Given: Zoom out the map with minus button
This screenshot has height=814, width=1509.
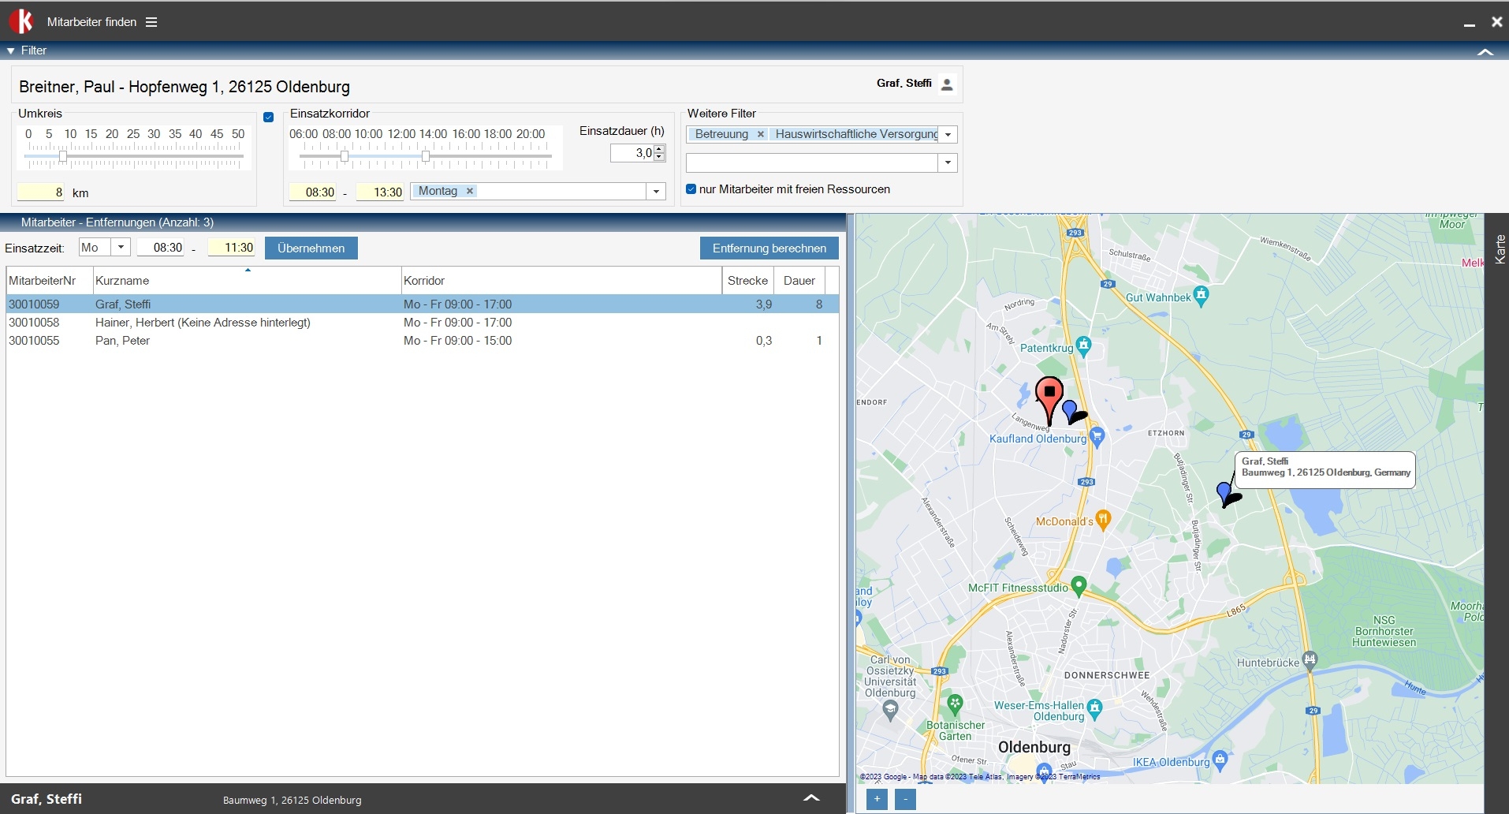Looking at the screenshot, I should tap(905, 799).
